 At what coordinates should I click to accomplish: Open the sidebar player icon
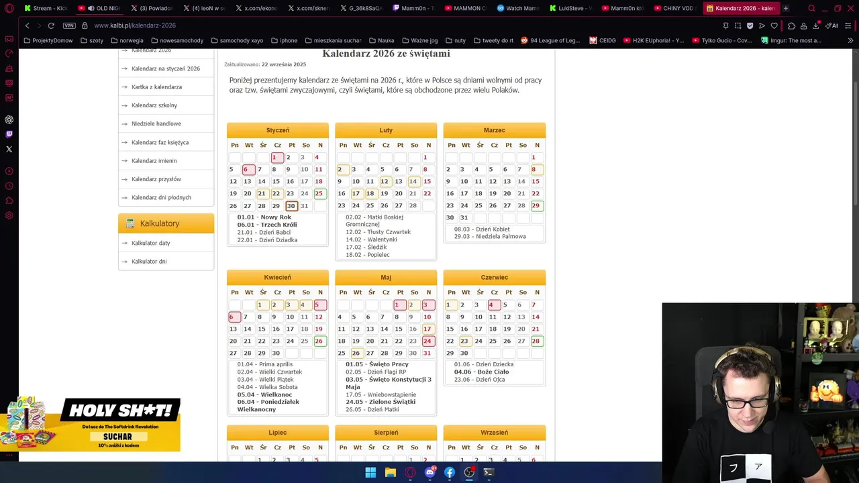[9, 171]
